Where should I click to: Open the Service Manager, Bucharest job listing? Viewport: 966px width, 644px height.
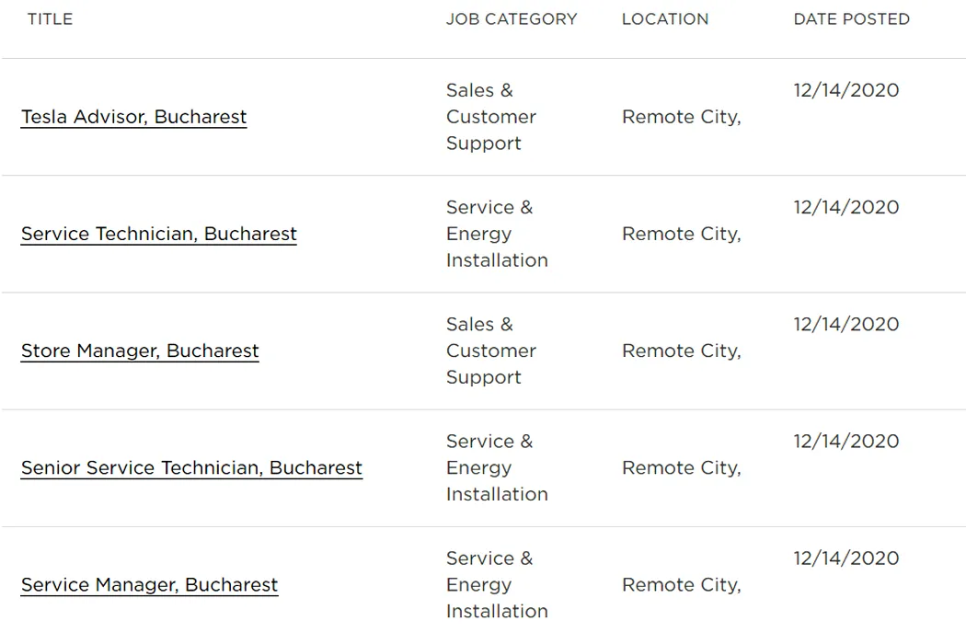(150, 585)
